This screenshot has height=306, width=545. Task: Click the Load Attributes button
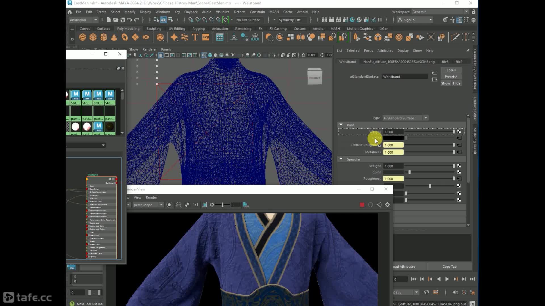[410, 267]
